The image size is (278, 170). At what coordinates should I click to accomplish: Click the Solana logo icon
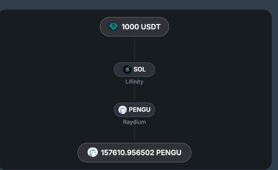click(x=127, y=69)
